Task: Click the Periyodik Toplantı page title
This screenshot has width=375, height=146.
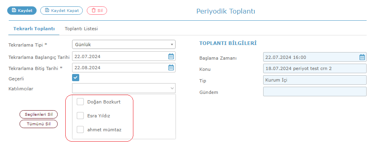Action: 226,11
